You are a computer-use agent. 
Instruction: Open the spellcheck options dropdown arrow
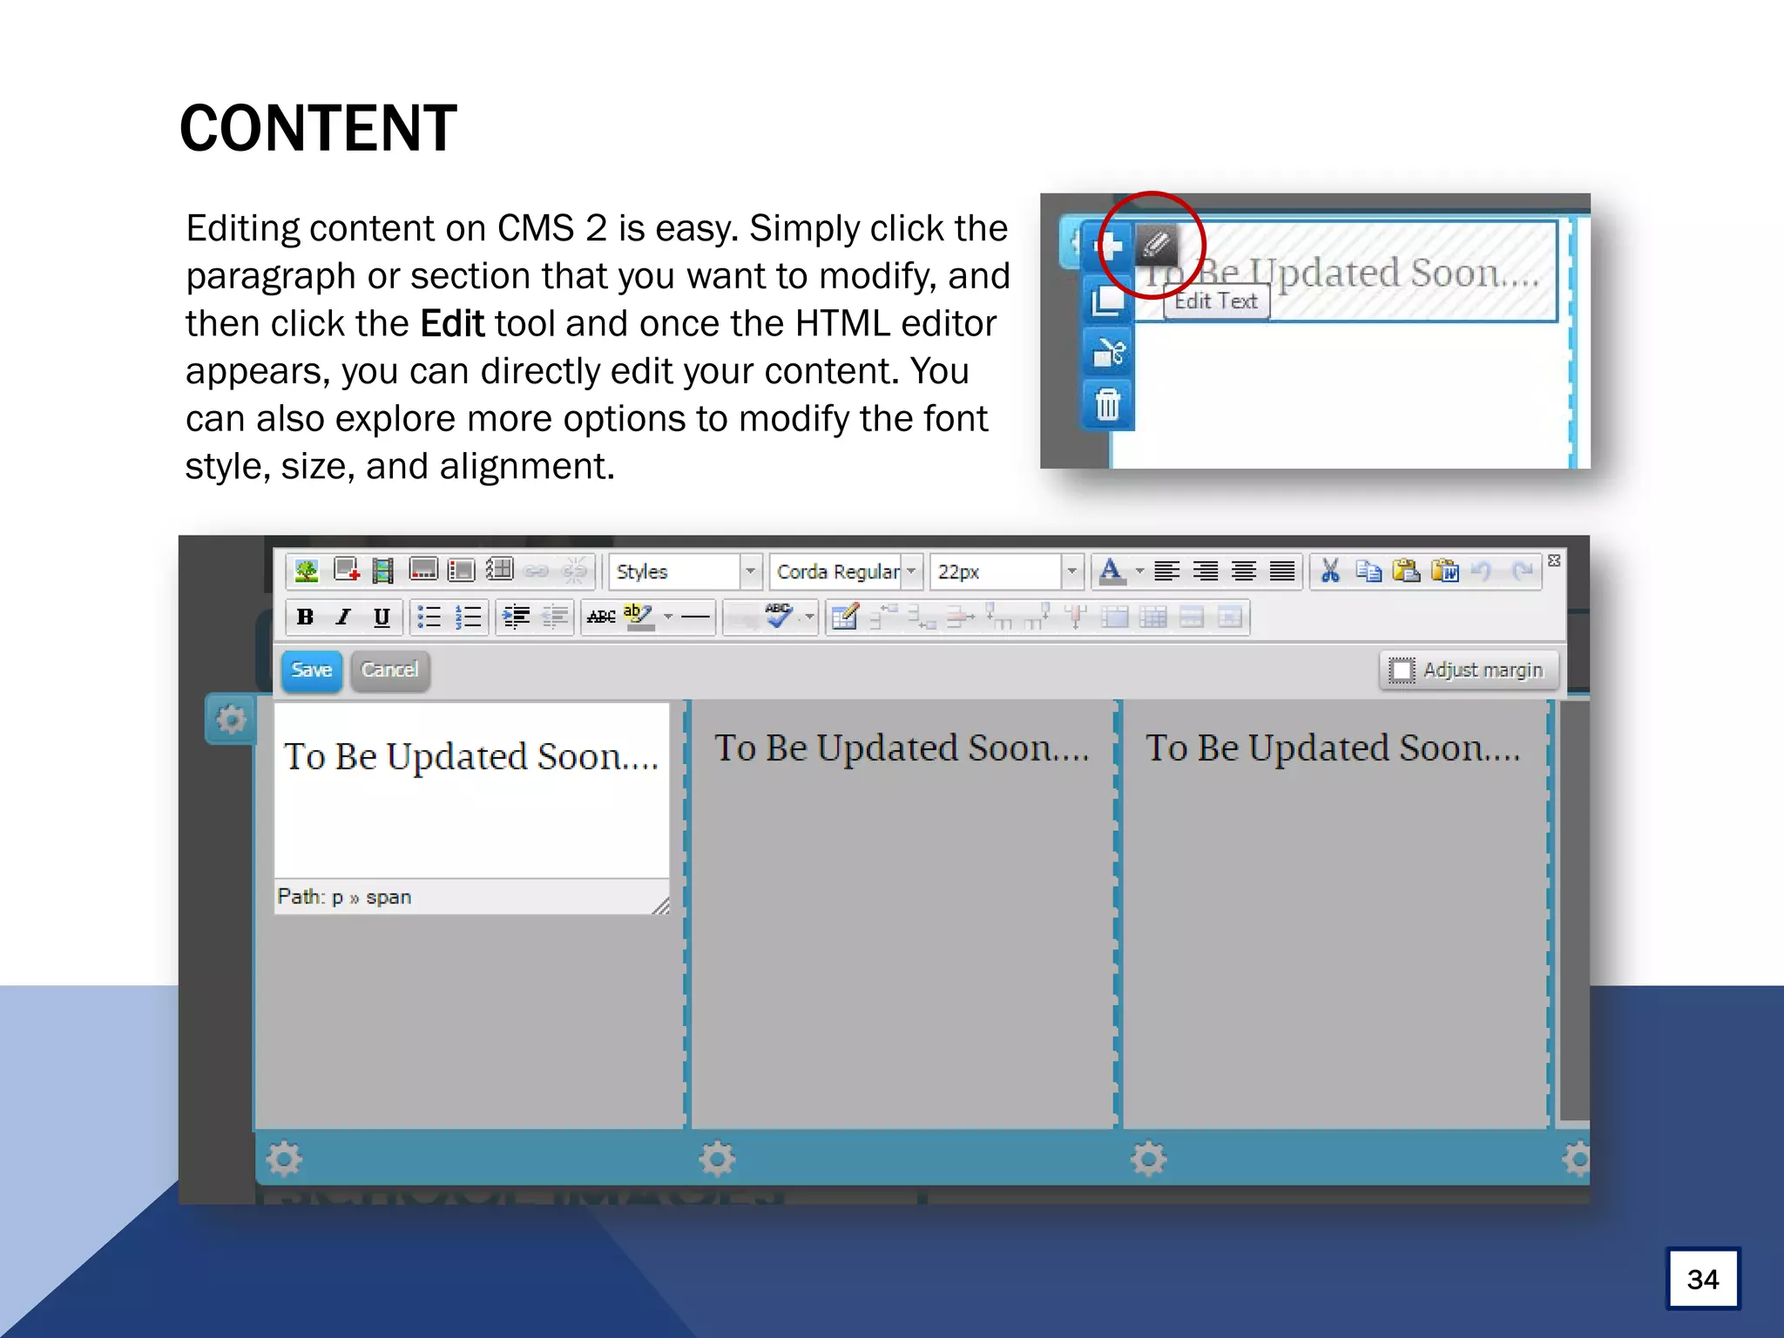tap(809, 618)
